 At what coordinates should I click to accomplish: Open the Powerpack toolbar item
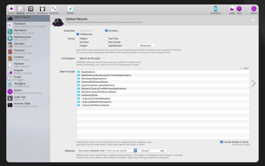point(216,10)
